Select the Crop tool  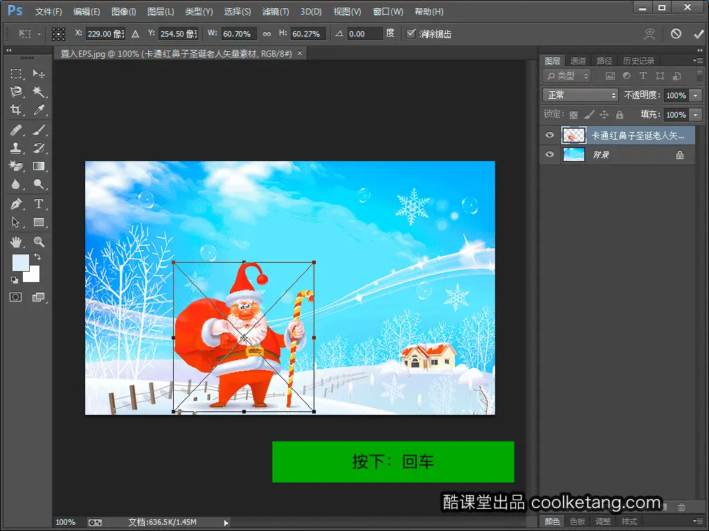pyautogui.click(x=16, y=110)
